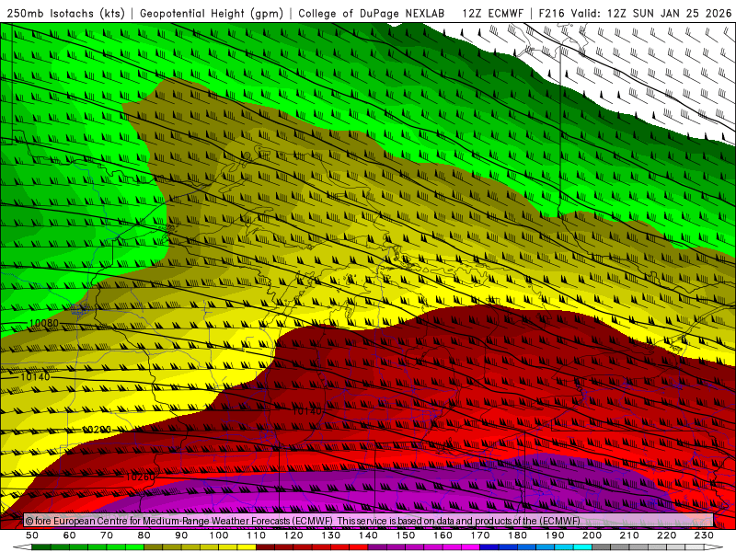
Task: Click the '10140' contour label near left edge
Action: [x=35, y=377]
